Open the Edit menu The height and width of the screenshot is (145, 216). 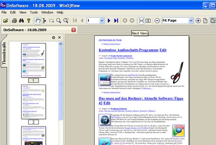tap(13, 12)
